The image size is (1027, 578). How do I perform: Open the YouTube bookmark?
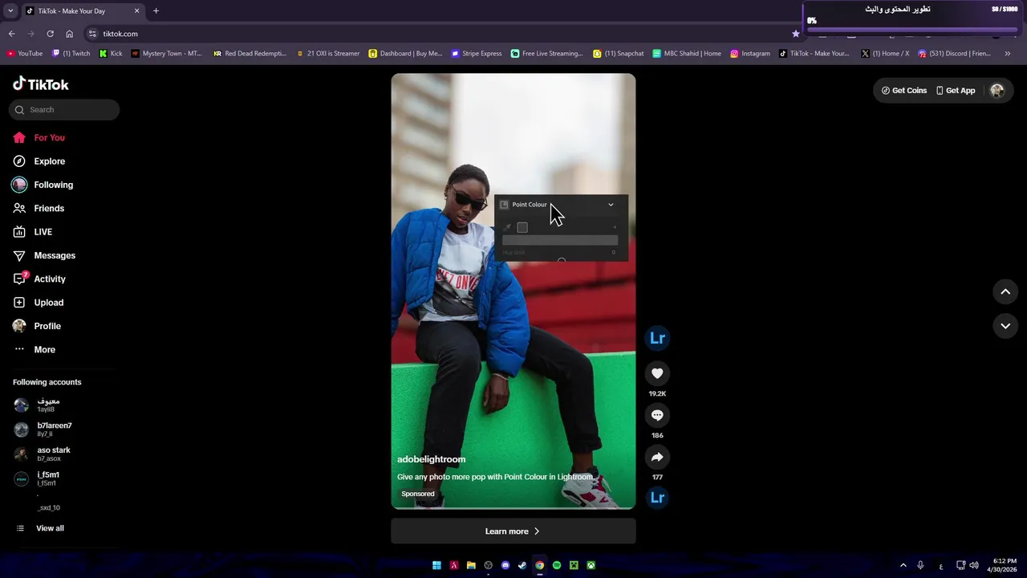pos(25,54)
